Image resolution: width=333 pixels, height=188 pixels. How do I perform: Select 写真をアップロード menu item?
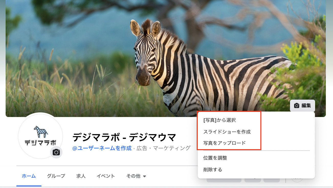pyautogui.click(x=224, y=143)
